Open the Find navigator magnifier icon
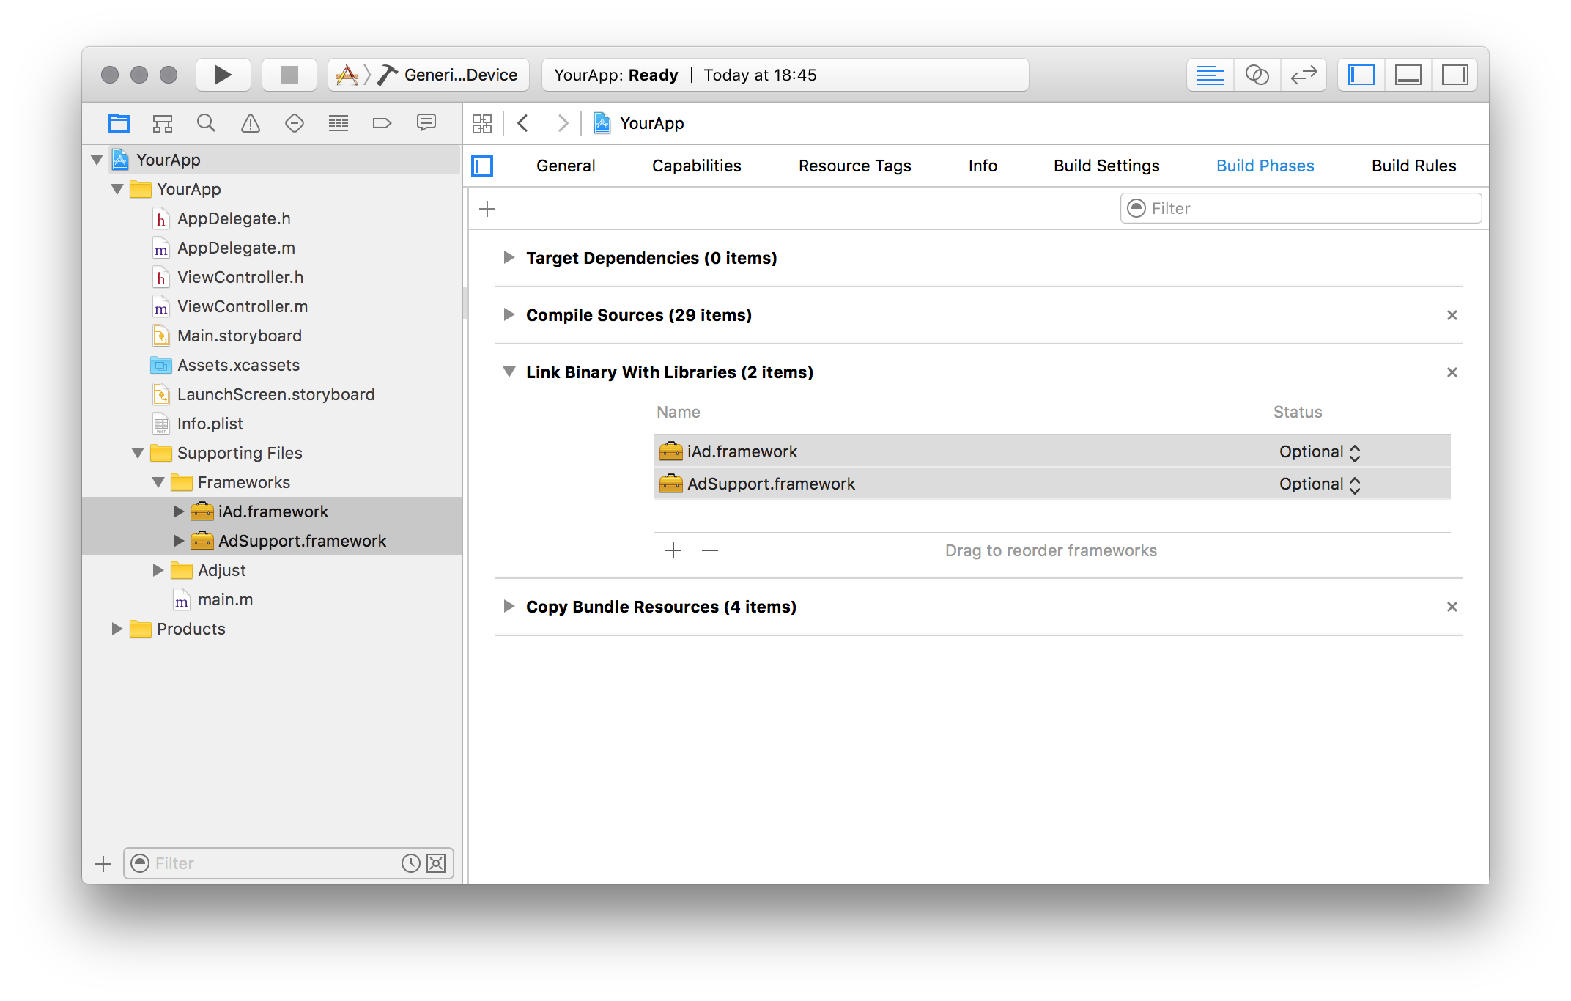Viewport: 1571px width, 1001px height. coord(206,123)
